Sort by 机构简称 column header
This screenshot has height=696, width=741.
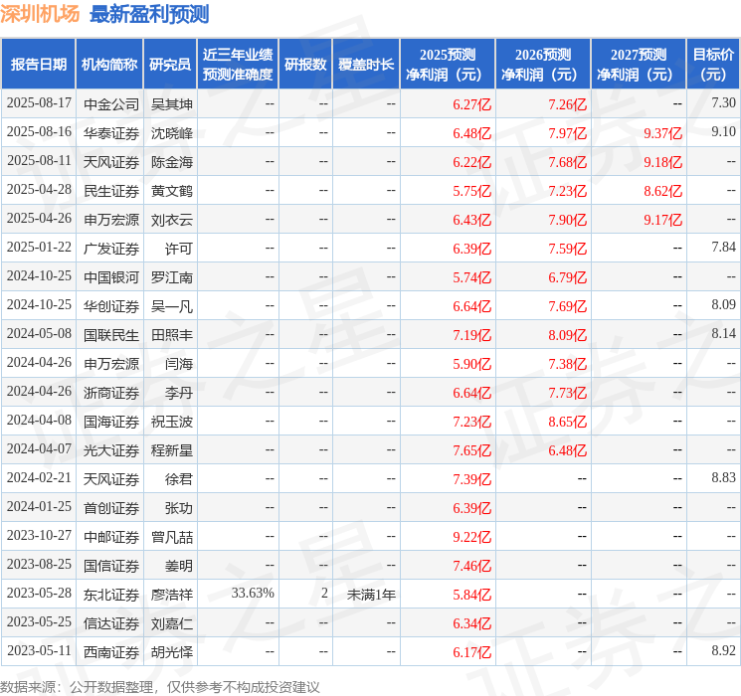click(x=109, y=65)
